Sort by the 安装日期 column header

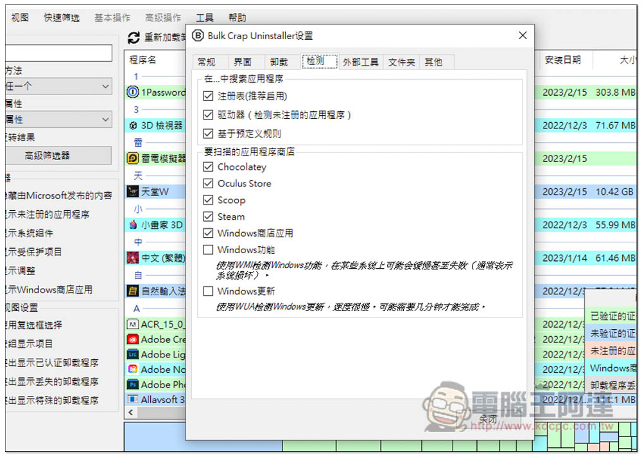[562, 60]
